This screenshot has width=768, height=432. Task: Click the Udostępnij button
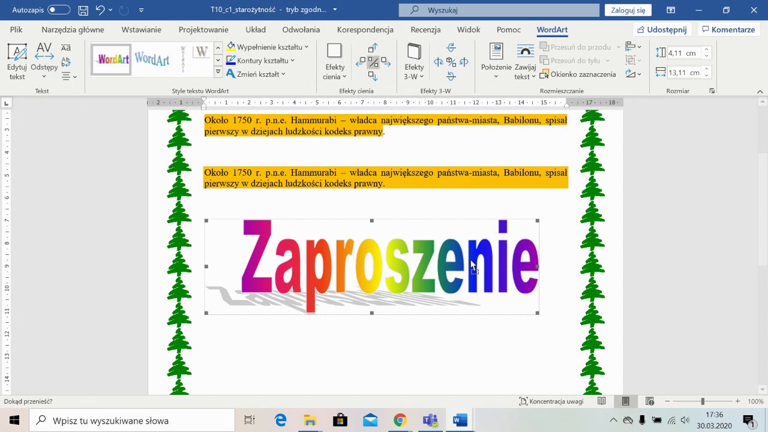(662, 29)
